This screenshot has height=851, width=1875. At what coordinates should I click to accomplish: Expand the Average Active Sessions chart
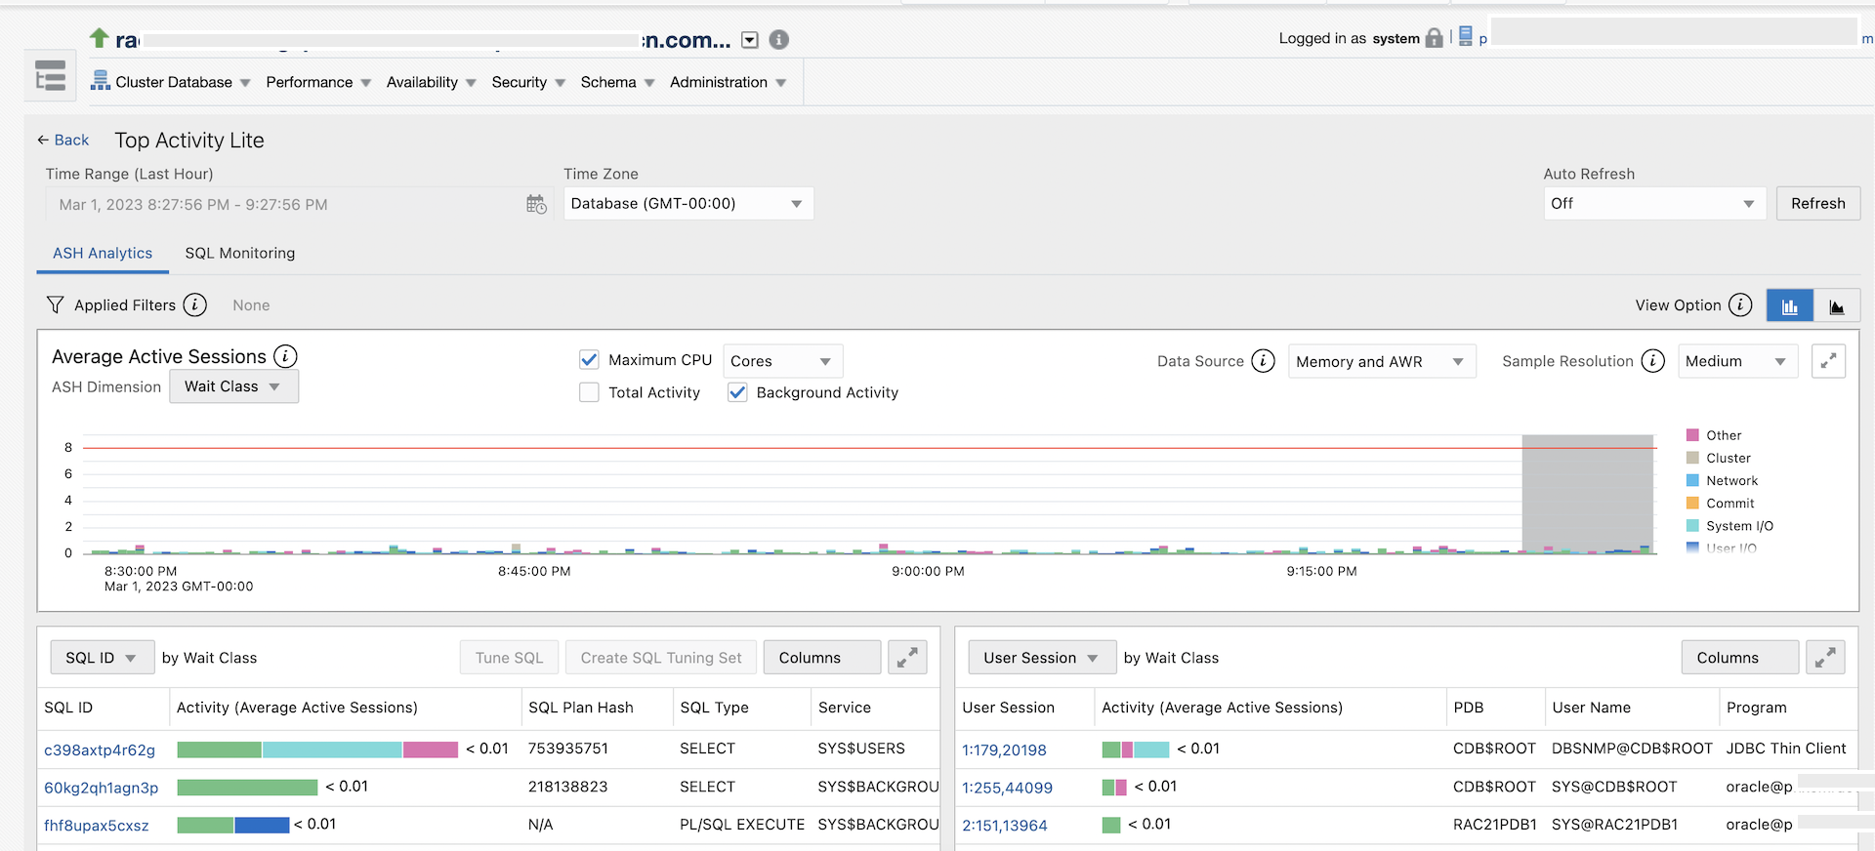click(1827, 361)
